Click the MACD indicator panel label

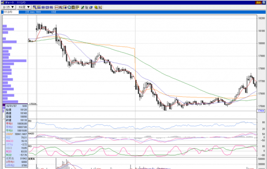click(x=31, y=134)
